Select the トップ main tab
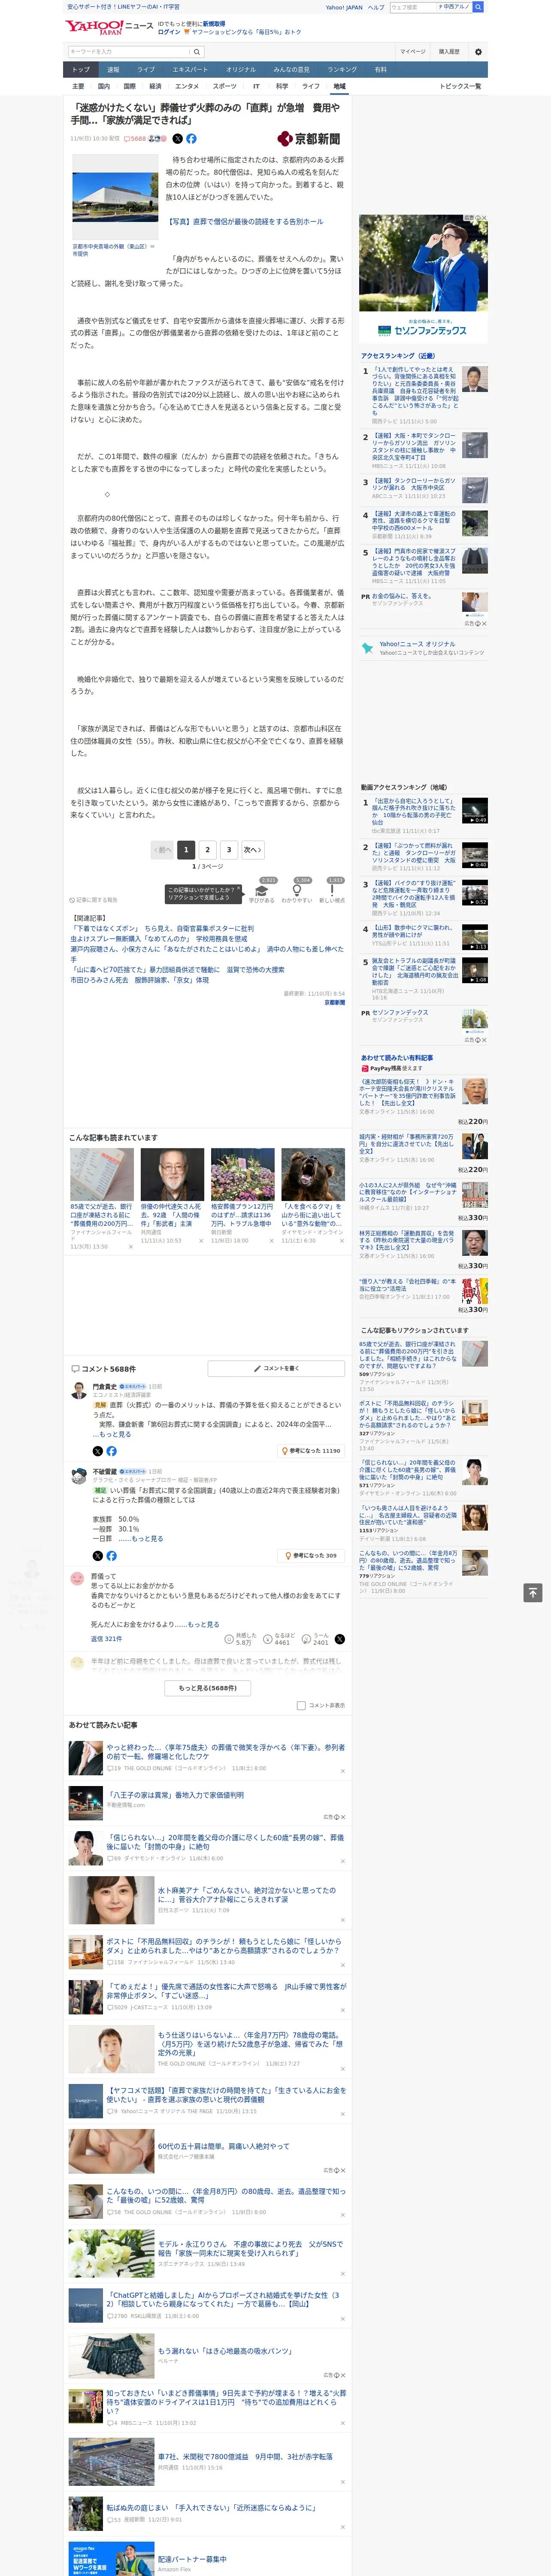The height and width of the screenshot is (2576, 551). 81,70
